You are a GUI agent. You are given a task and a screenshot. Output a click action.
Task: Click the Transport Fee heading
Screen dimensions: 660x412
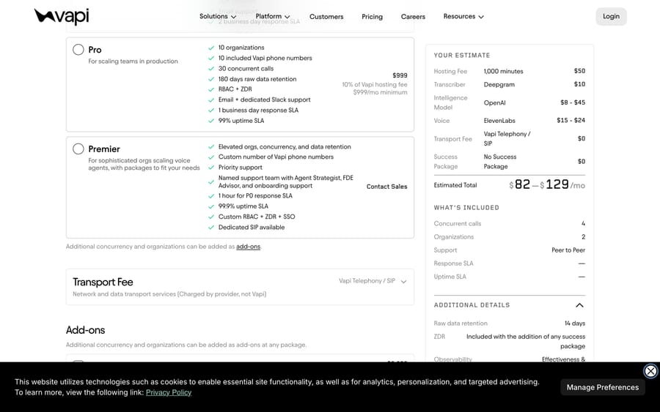(103, 282)
